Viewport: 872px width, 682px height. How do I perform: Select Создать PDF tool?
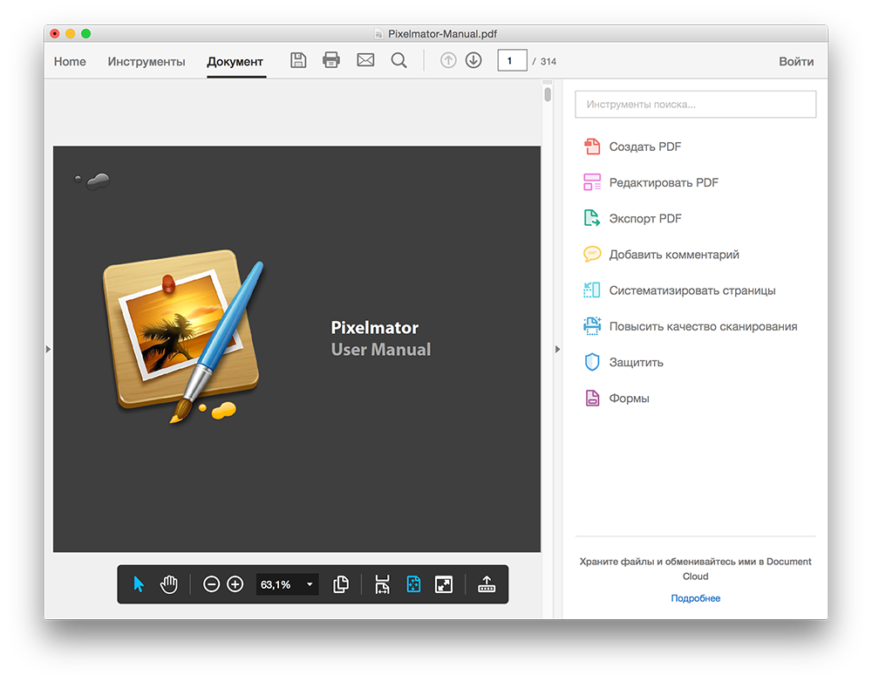click(x=645, y=147)
